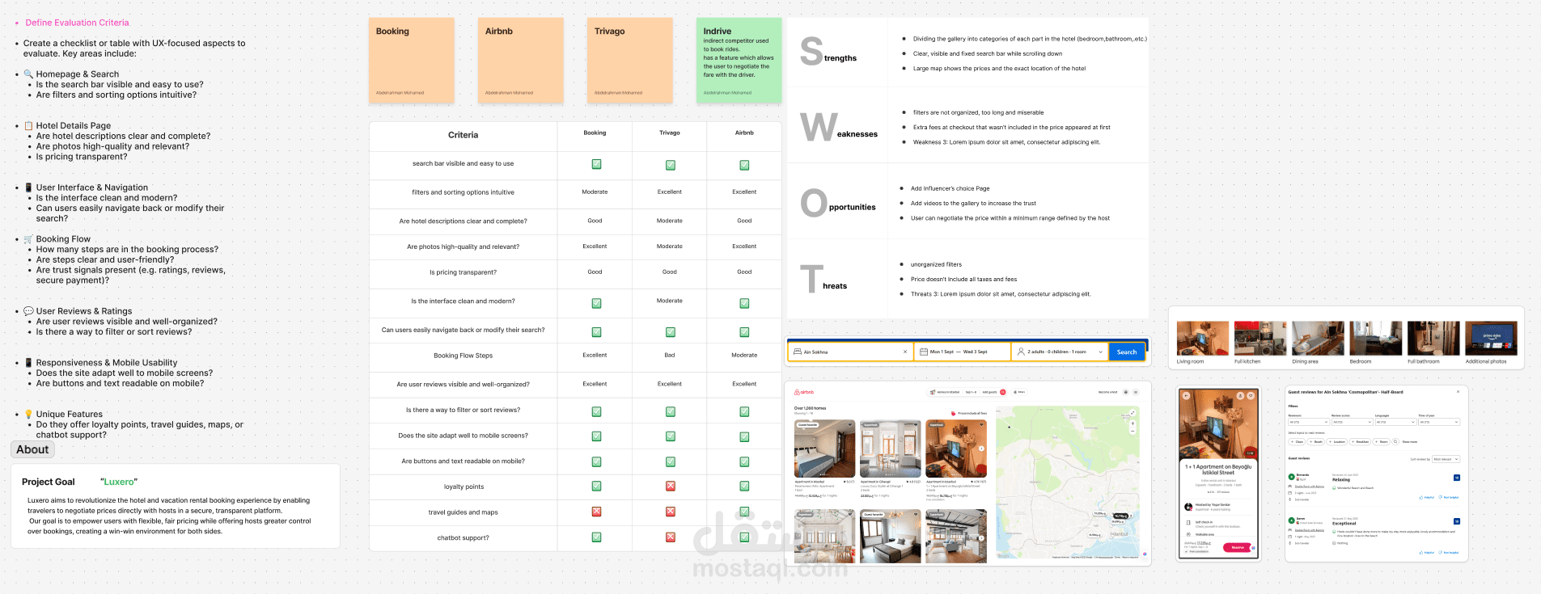1541x594 pixels.
Task: Select the green Indrive sticky note
Action: pos(739,61)
